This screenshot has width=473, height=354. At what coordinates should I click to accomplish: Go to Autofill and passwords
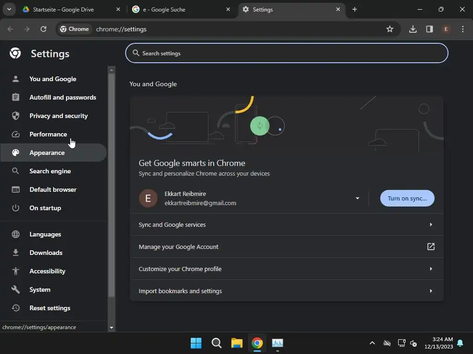pos(53,97)
